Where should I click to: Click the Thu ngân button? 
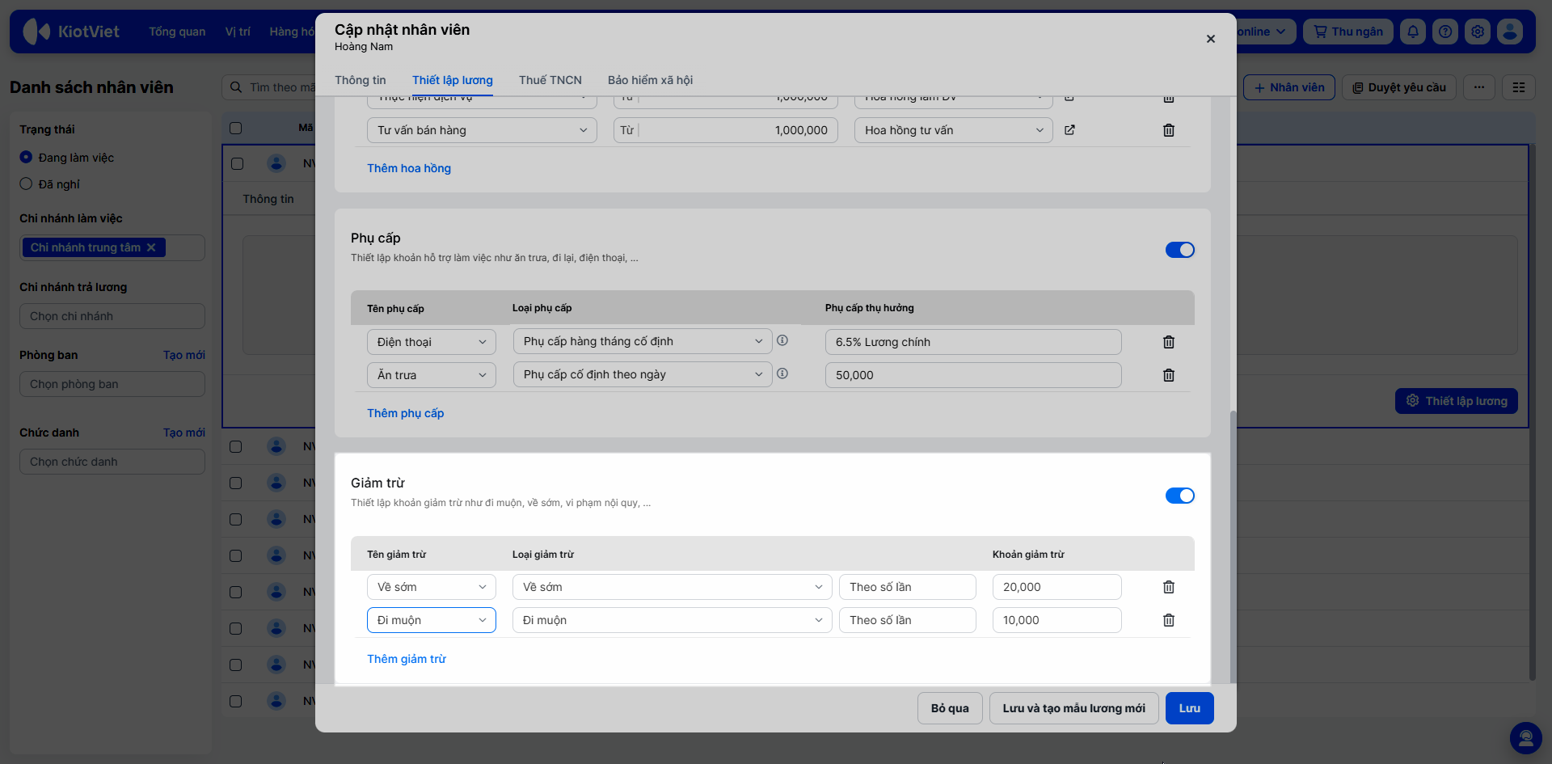tap(1347, 32)
